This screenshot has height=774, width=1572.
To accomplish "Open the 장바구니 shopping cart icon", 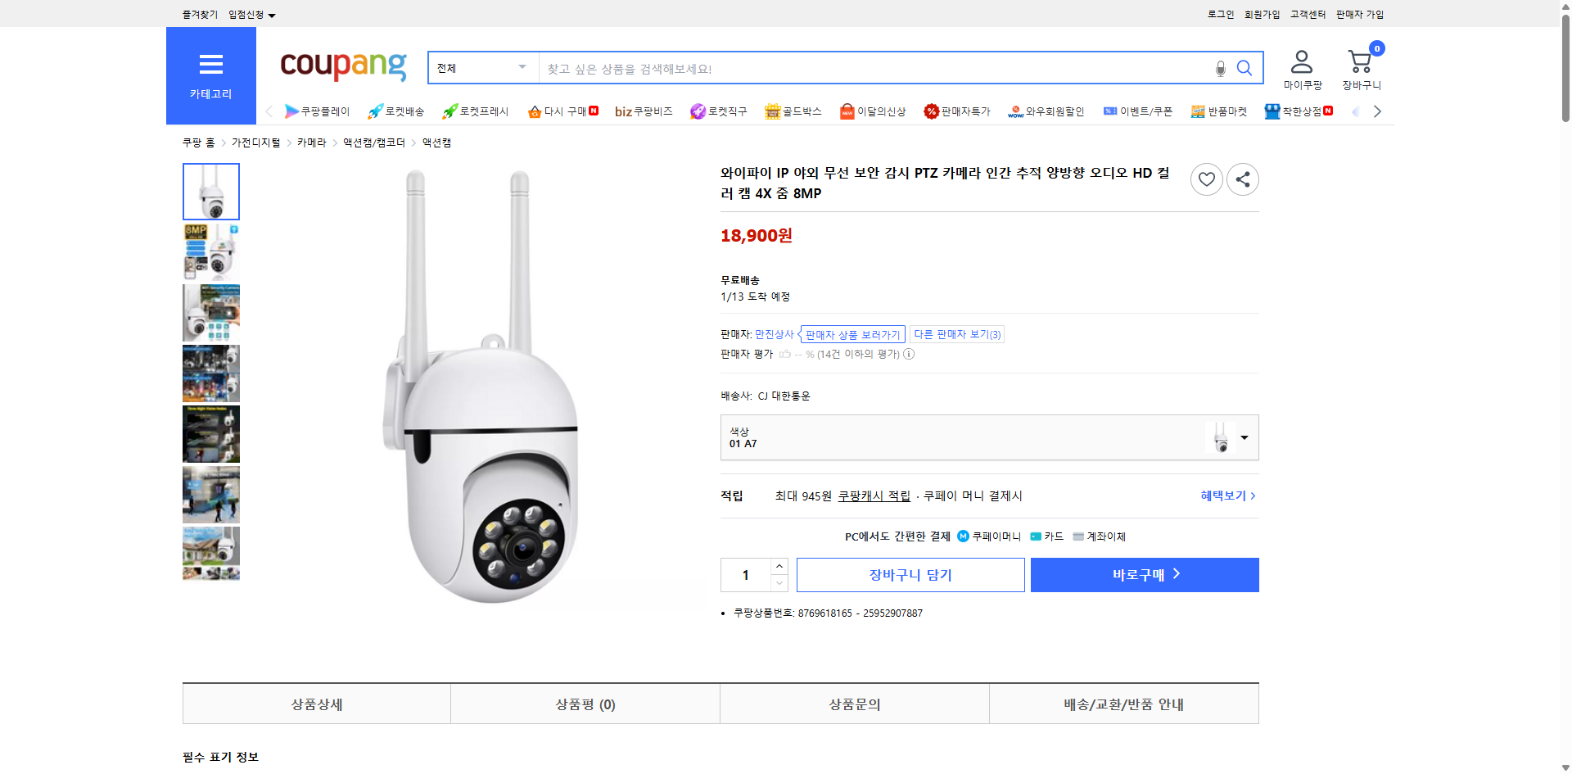I will click(x=1359, y=62).
